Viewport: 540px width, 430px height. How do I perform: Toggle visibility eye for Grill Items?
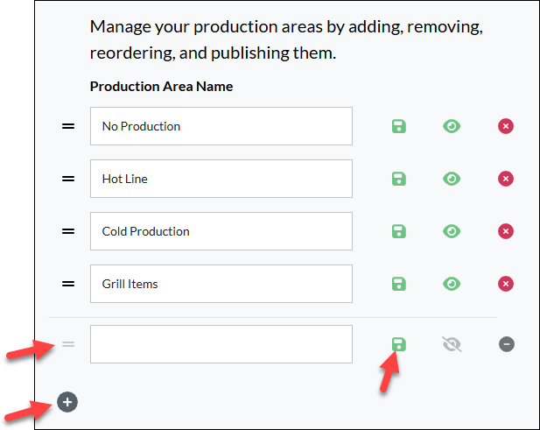pyautogui.click(x=452, y=284)
